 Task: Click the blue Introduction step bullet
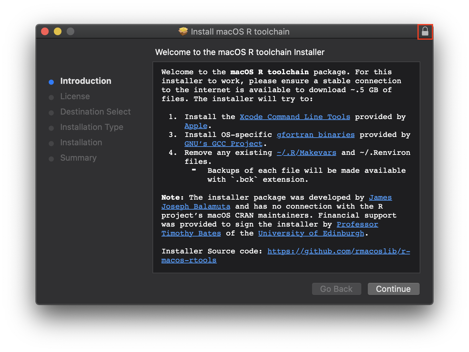(x=51, y=82)
